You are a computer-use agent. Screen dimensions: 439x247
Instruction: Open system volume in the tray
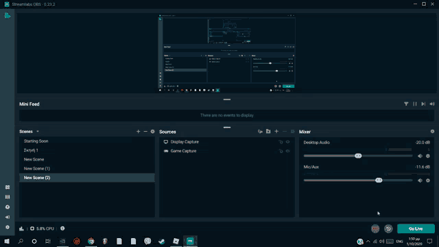pyautogui.click(x=381, y=241)
